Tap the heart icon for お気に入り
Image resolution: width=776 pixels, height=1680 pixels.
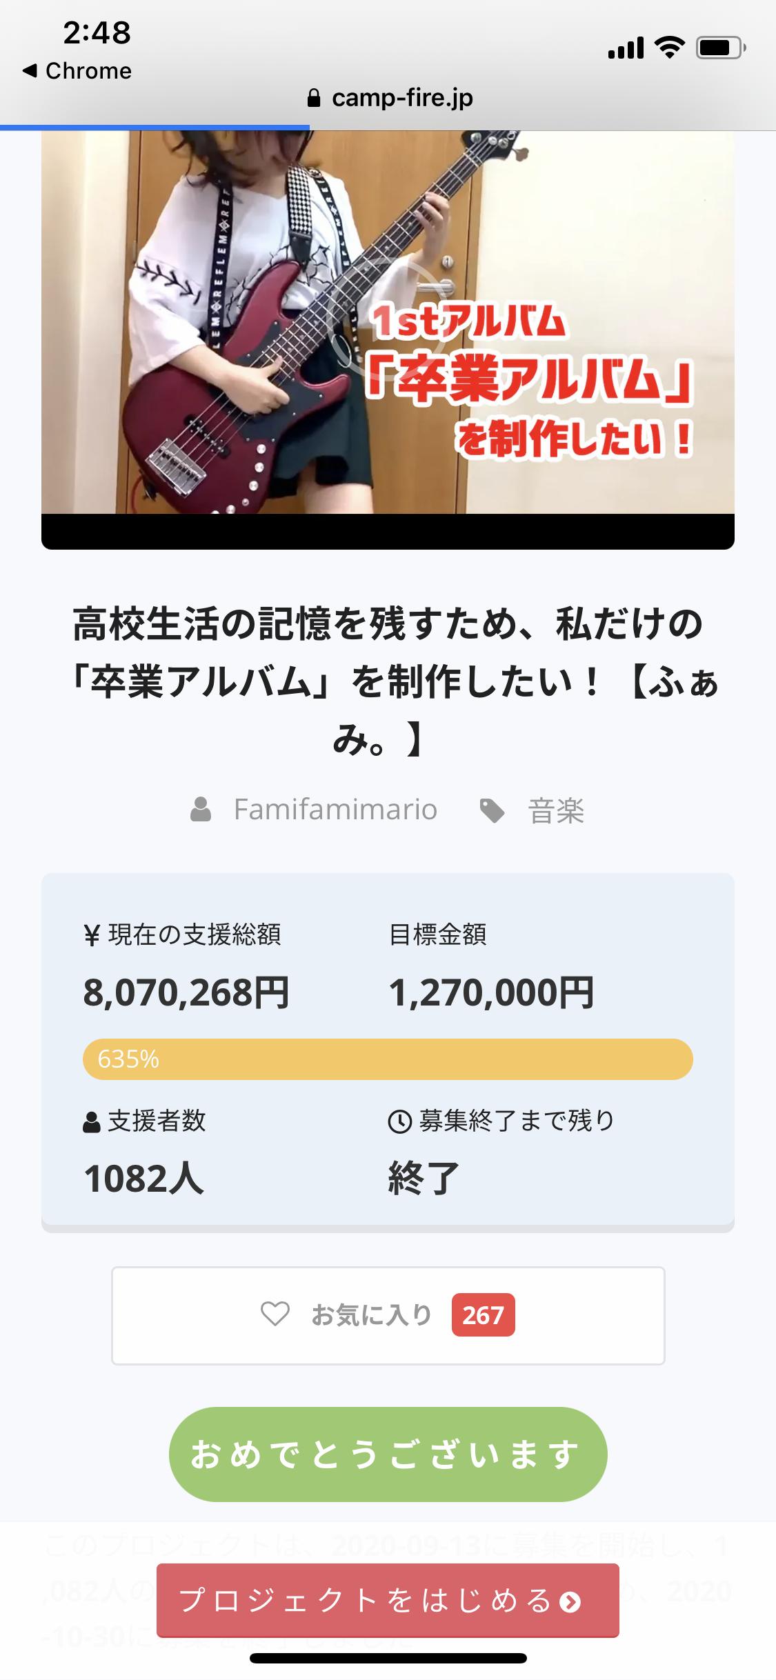click(x=275, y=1314)
